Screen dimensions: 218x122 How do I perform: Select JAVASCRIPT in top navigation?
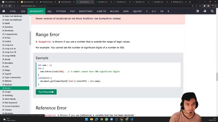coord(36,11)
